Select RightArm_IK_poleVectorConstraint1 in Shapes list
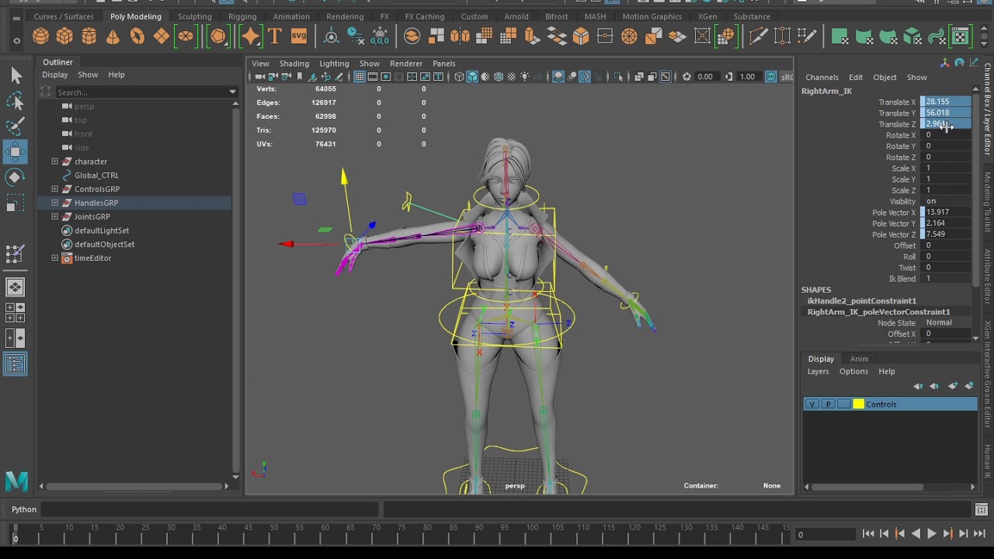 (878, 312)
